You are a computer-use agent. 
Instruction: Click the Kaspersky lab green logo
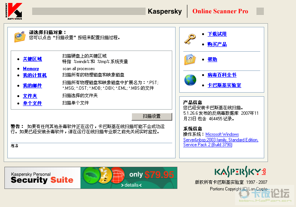(240, 172)
